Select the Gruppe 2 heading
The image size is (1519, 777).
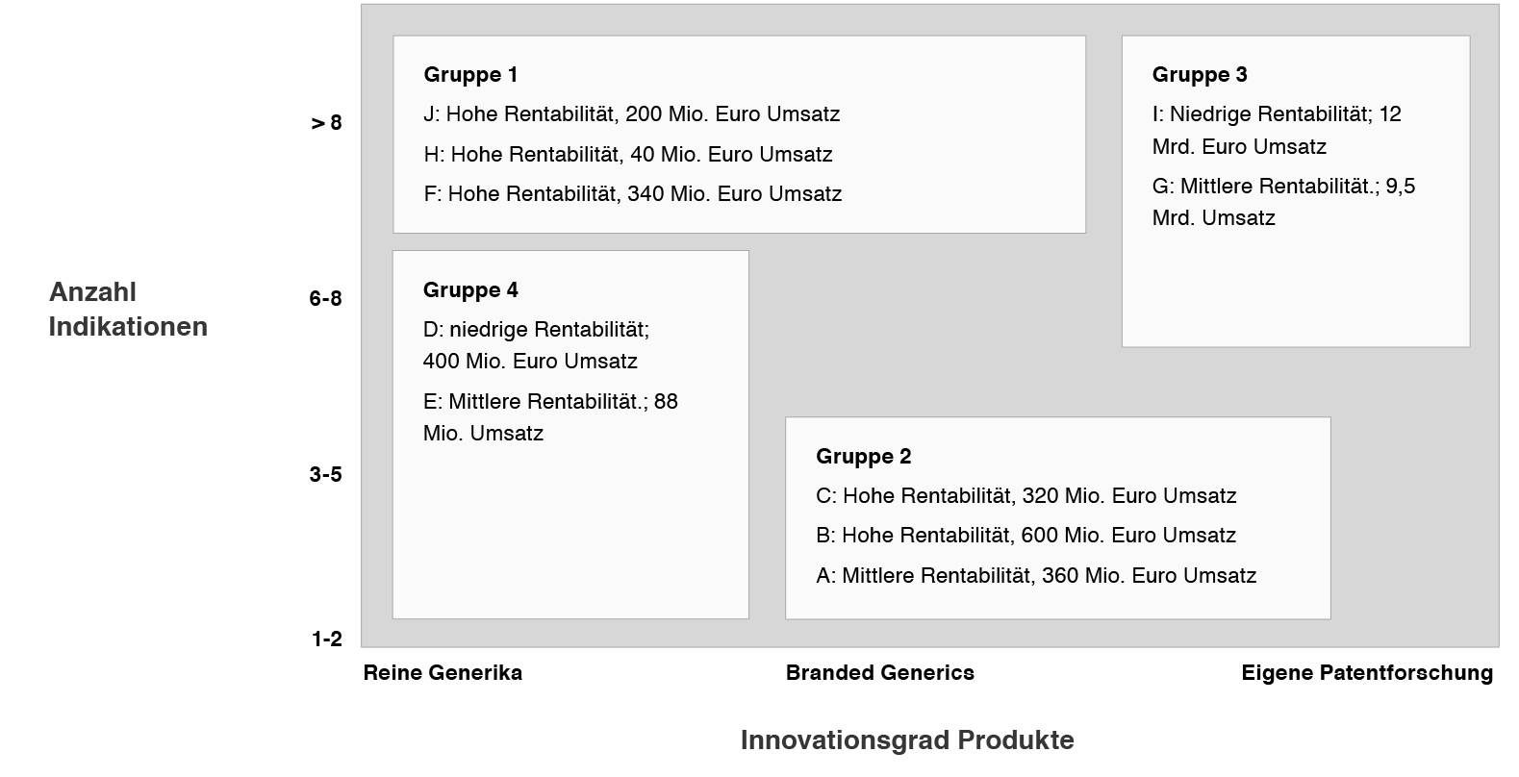click(x=863, y=457)
